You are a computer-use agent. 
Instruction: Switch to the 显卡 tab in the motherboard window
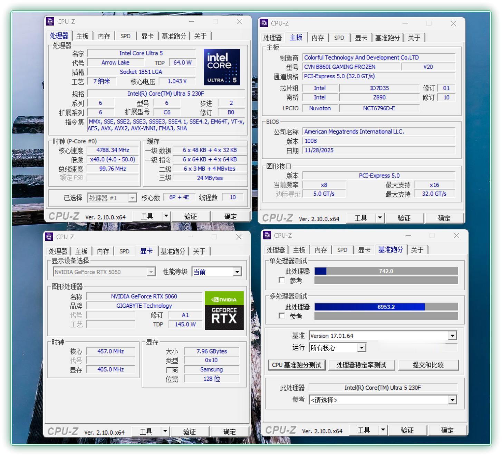pos(361,38)
